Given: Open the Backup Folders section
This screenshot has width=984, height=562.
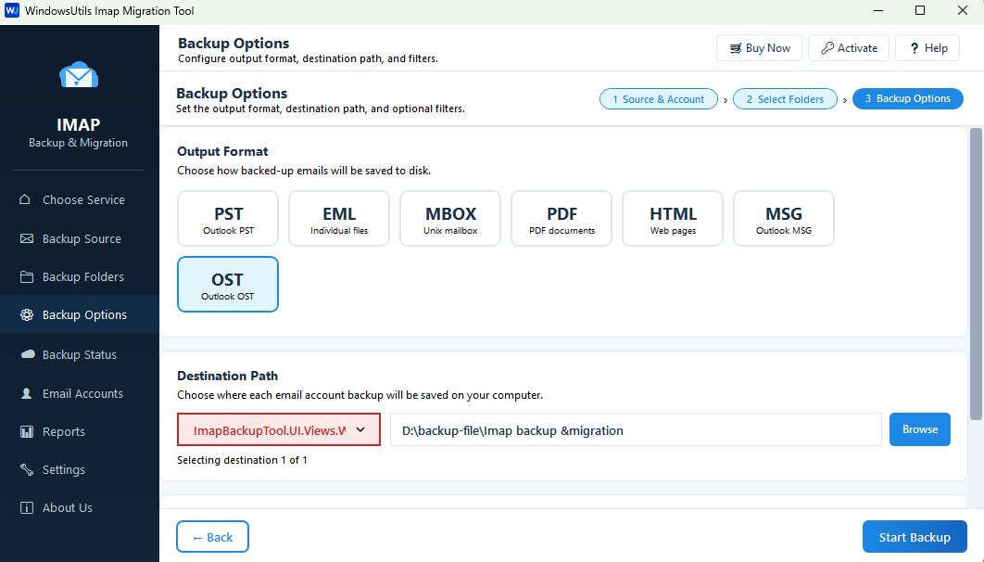Looking at the screenshot, I should coord(80,277).
